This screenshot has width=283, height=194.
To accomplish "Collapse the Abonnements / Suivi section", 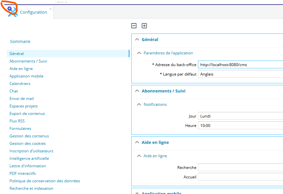I will (137, 91).
